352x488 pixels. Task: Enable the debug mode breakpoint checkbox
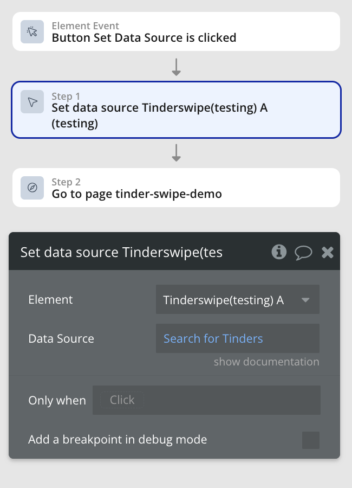click(310, 440)
